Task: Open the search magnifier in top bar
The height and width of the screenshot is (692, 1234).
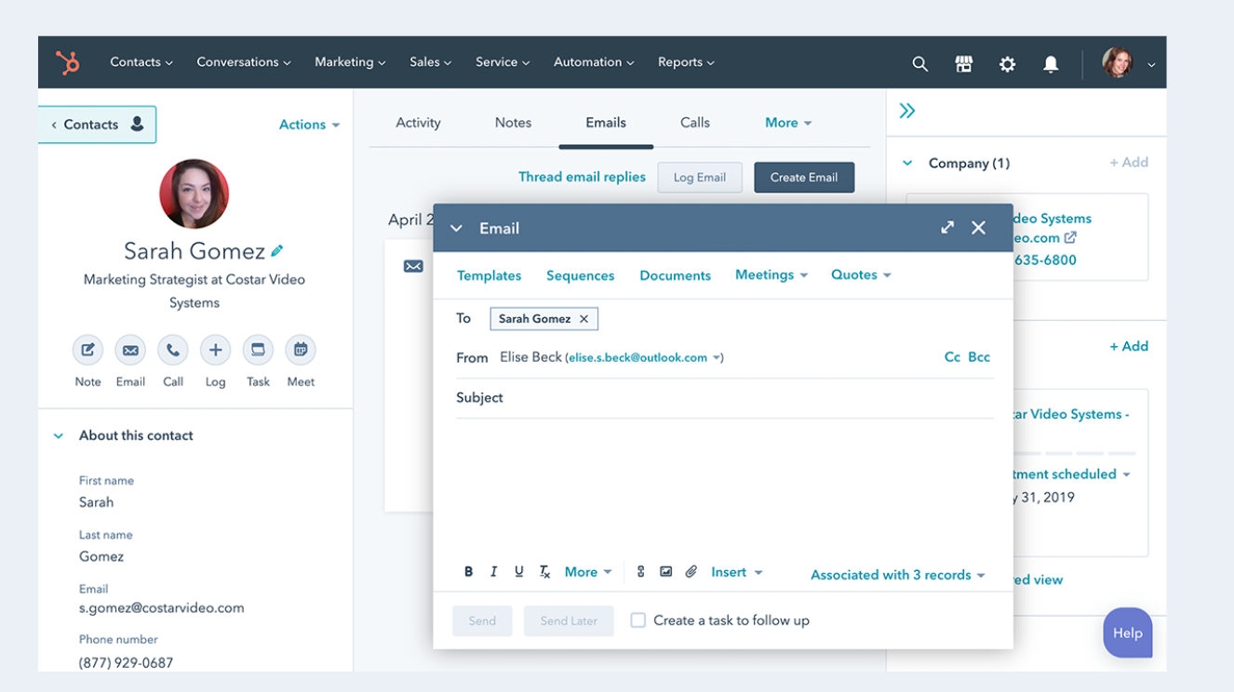Action: 919,63
